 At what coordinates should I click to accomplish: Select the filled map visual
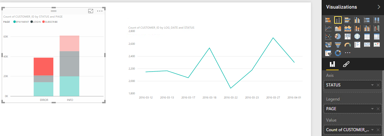tap(328, 45)
